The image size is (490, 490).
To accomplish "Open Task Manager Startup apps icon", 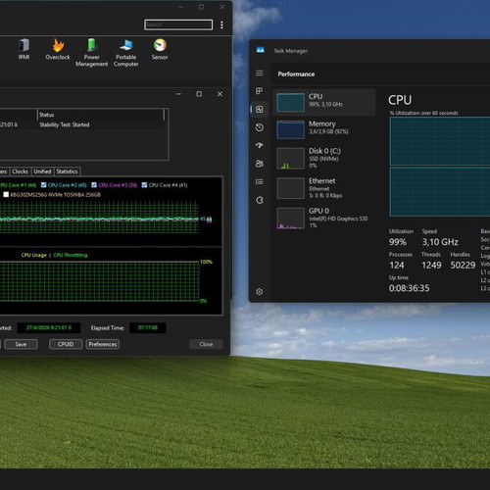I will coord(260,145).
